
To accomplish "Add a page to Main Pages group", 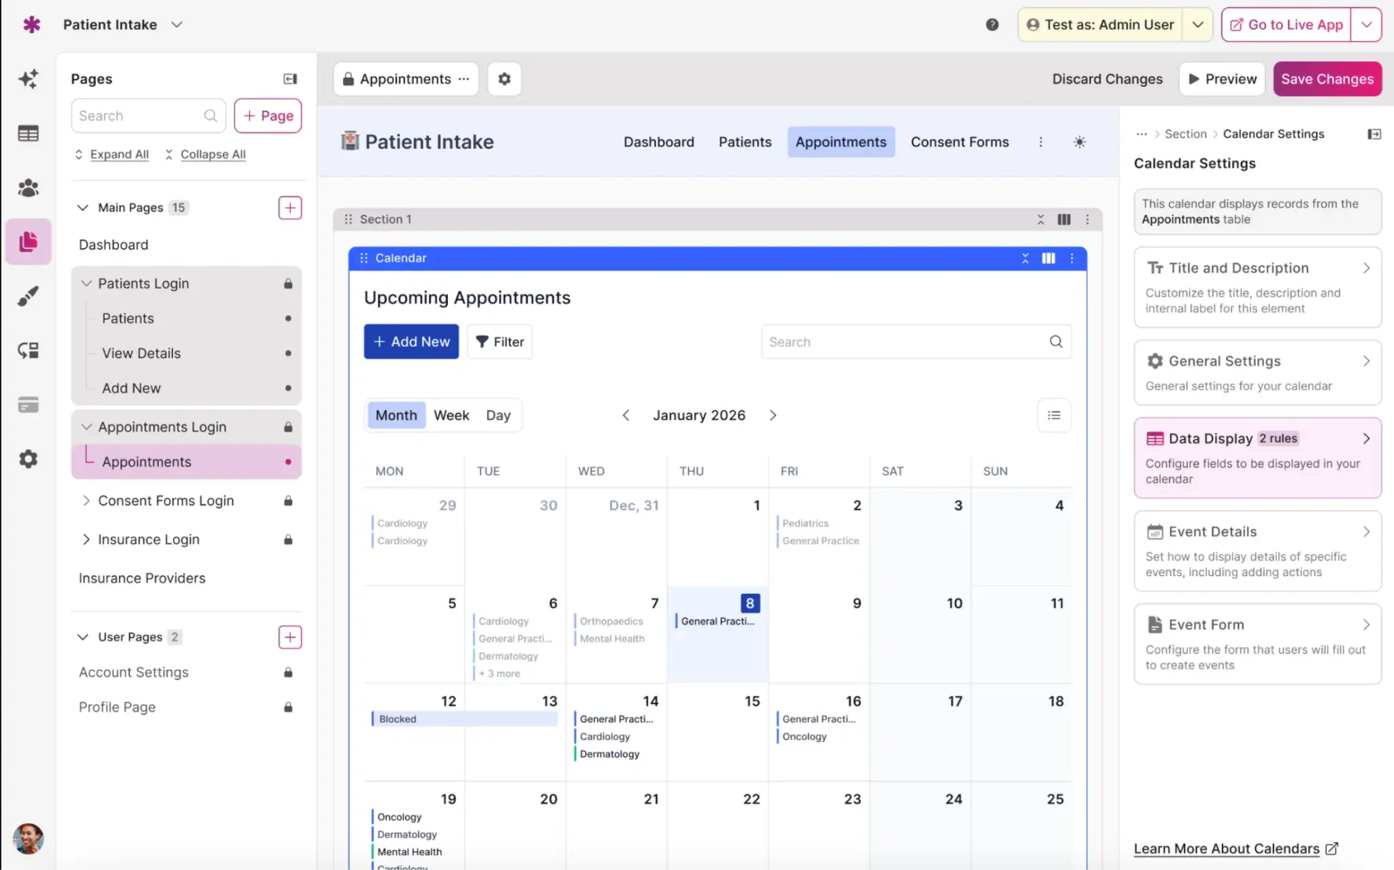I will 290,207.
